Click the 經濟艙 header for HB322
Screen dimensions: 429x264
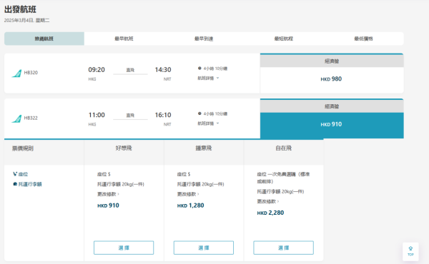tap(332, 106)
